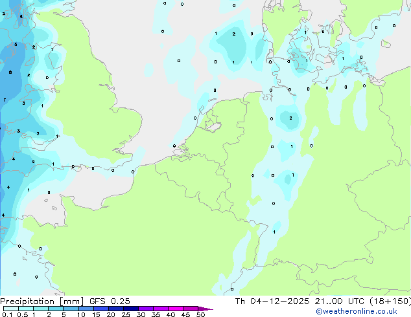Click the "45" legend scale label
This screenshot has height=317, width=411.
coord(185,314)
